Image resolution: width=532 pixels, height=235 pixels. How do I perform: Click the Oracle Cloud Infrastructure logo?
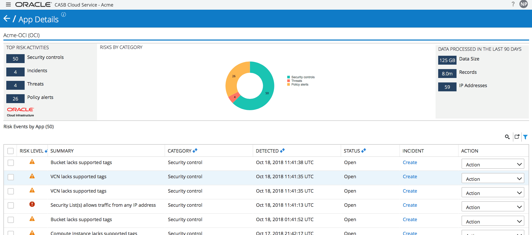pos(20,112)
